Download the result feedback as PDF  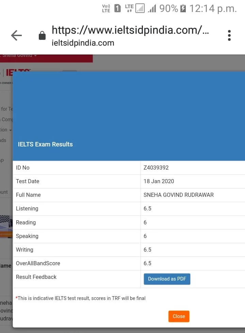point(167,279)
